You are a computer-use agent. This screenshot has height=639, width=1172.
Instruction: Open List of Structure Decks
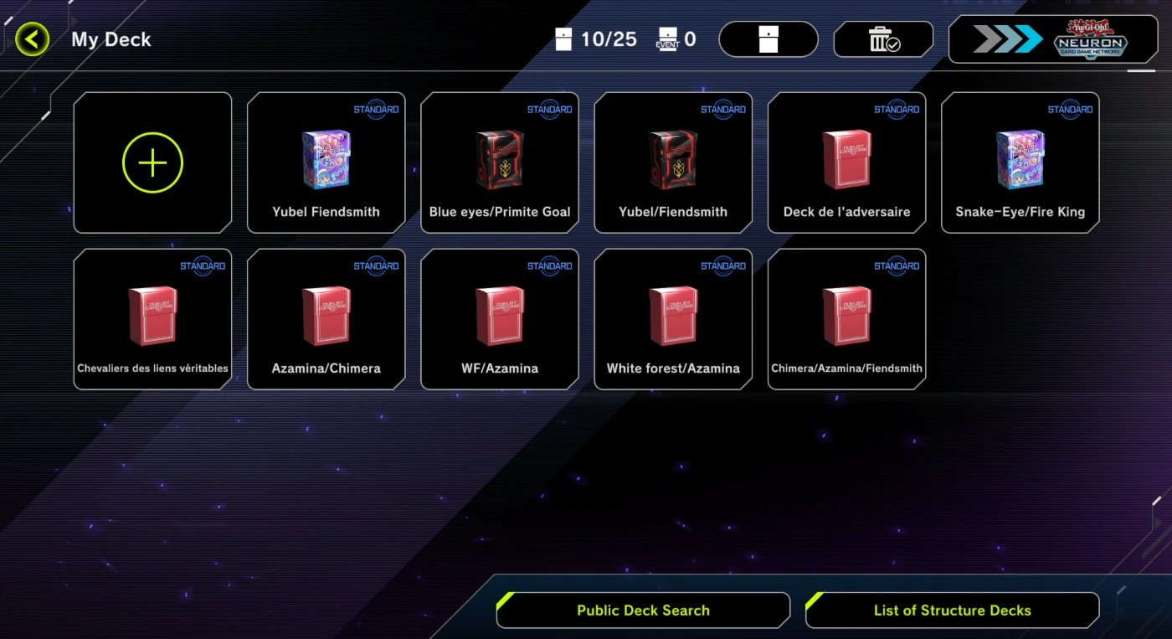click(952, 611)
